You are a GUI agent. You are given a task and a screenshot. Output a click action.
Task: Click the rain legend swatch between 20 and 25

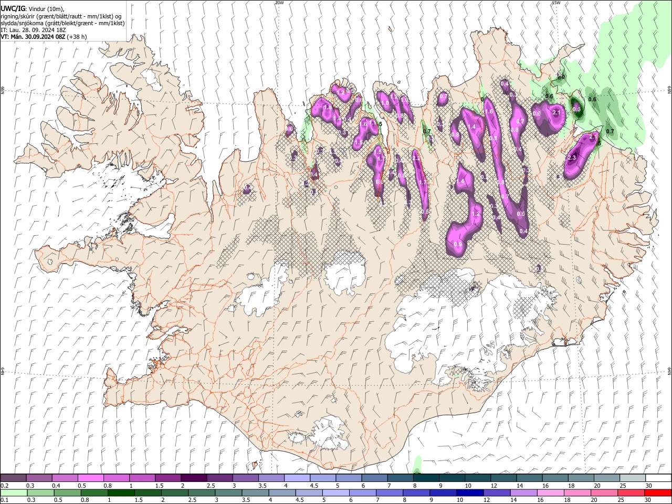tap(603, 492)
